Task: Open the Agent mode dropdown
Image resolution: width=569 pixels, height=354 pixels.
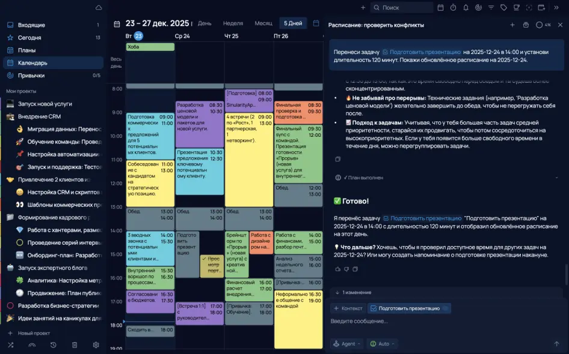Action: click(x=348, y=344)
